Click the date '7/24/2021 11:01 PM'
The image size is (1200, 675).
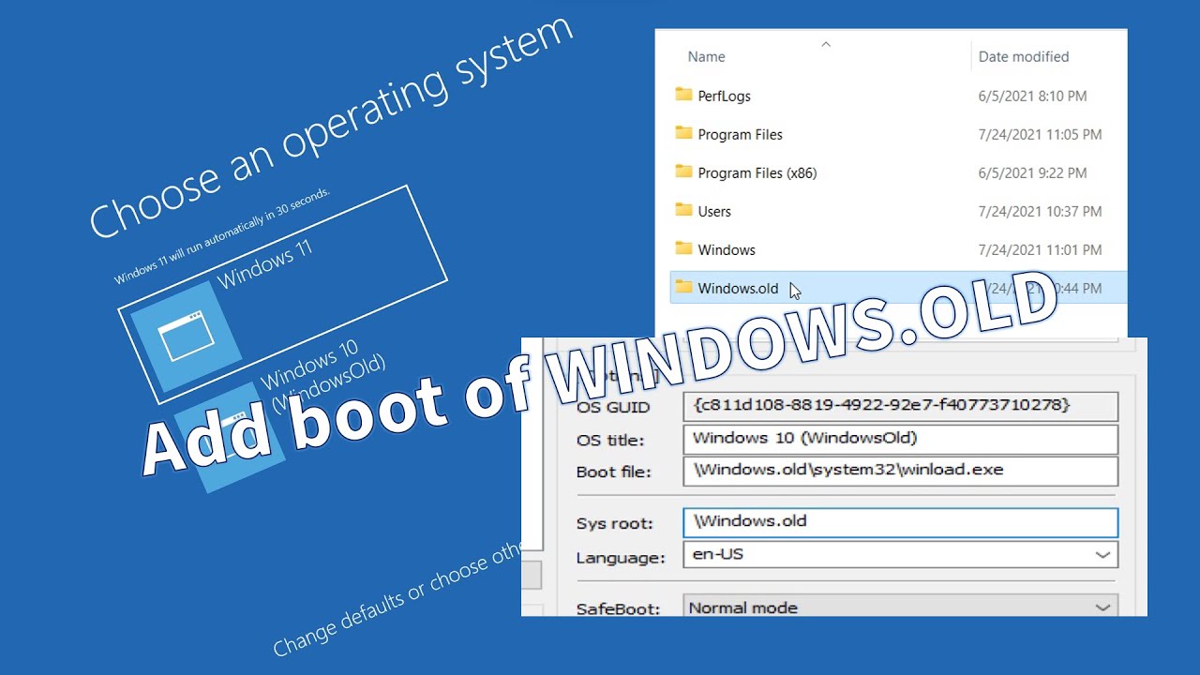click(1040, 249)
